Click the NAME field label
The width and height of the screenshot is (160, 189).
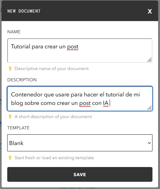pyautogui.click(x=14, y=32)
